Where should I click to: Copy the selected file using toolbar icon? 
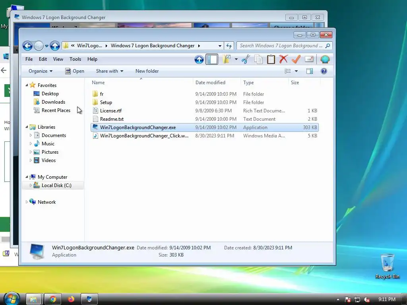(x=258, y=60)
